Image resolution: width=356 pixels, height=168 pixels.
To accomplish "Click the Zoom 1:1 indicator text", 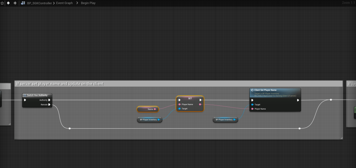I will pos(348,3).
